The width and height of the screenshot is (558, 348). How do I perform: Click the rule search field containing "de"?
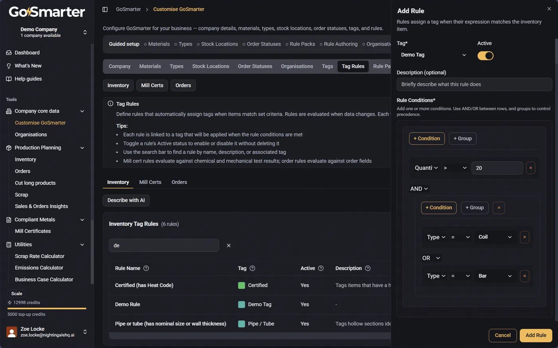coord(164,245)
